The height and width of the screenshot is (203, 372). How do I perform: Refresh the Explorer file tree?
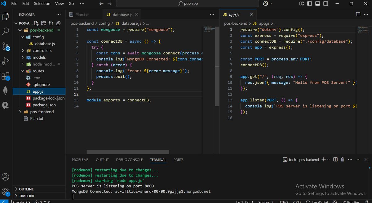(51, 23)
